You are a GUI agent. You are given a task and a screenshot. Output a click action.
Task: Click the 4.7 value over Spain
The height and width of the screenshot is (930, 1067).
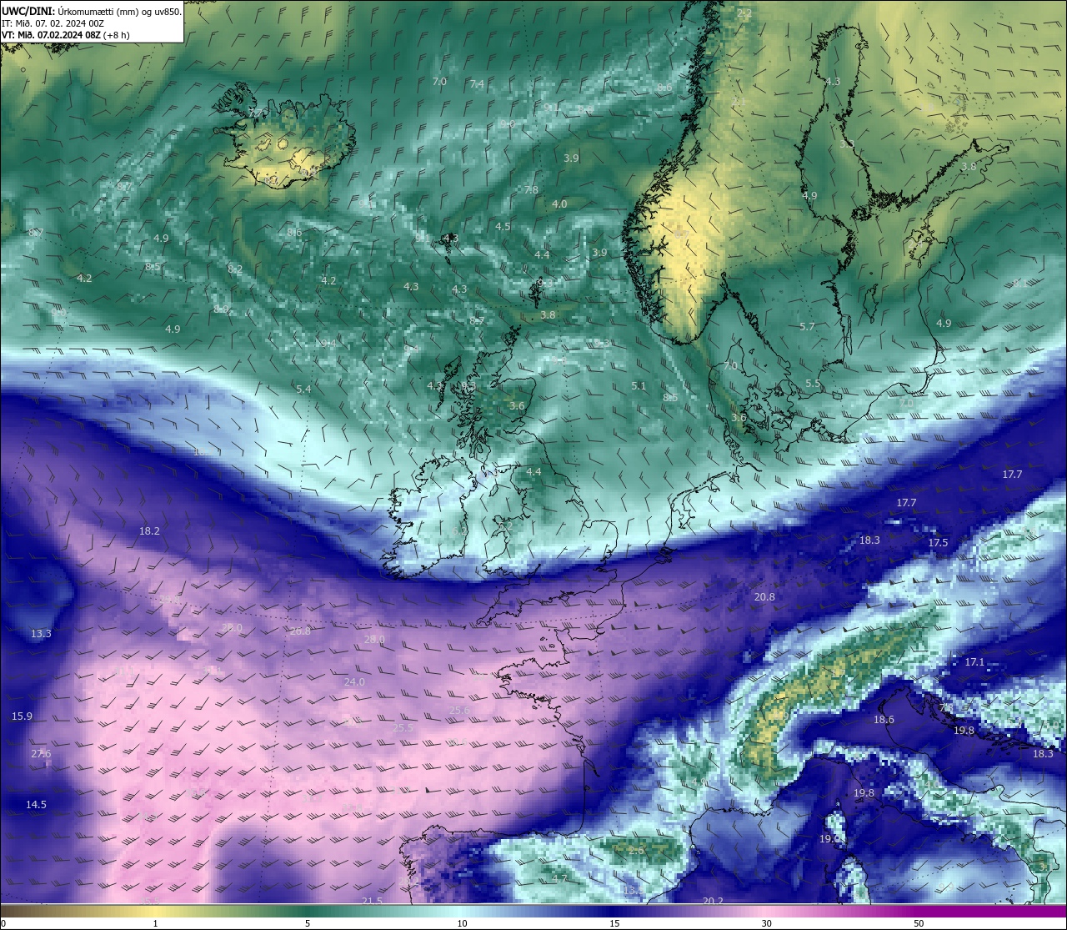pos(559,879)
